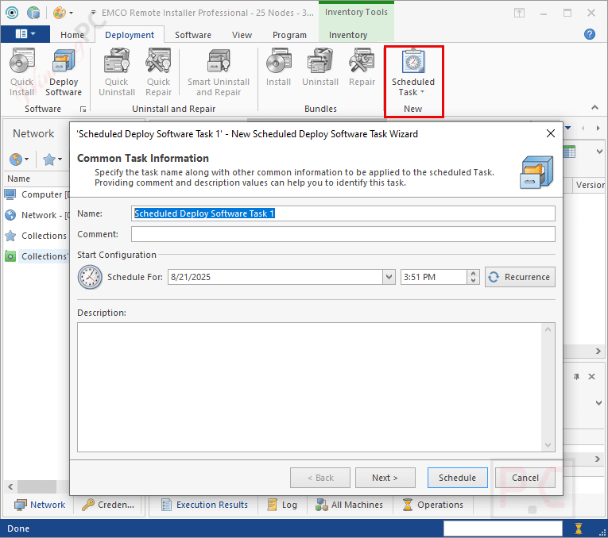608x538 pixels.
Task: Click the schedule time field 3:51 PM
Action: coord(433,277)
